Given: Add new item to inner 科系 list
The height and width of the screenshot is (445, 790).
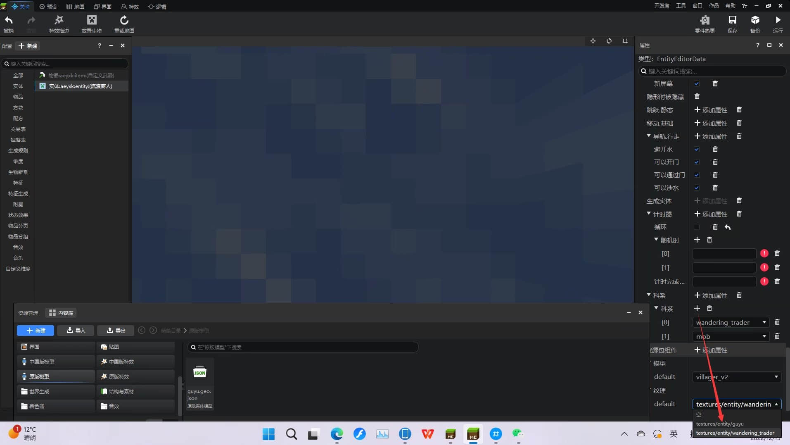Looking at the screenshot, I should 697,308.
